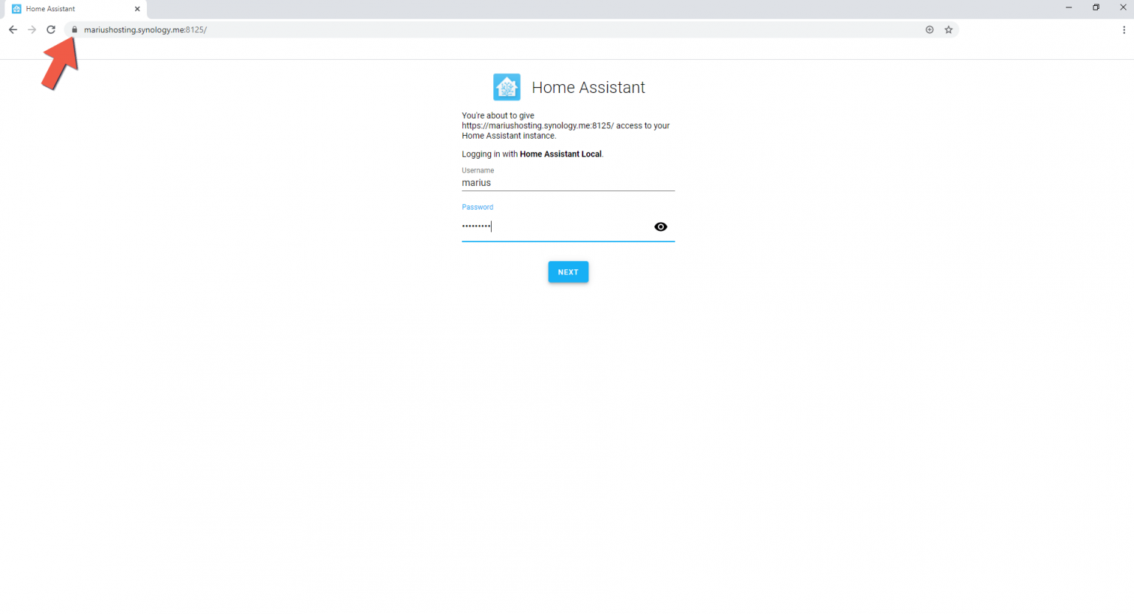Click the forward navigation arrow

click(x=32, y=30)
